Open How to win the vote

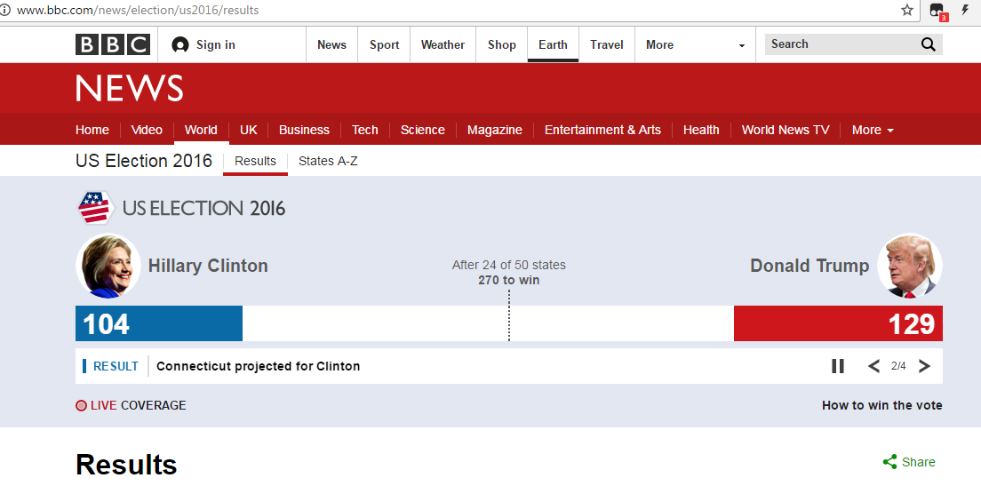pyautogui.click(x=882, y=405)
